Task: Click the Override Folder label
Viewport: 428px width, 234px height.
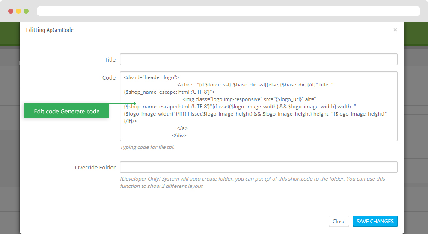Action: (95, 167)
